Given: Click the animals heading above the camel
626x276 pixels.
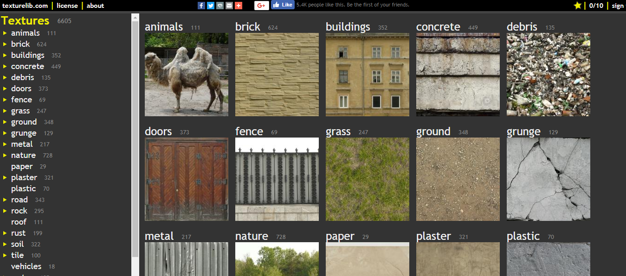Looking at the screenshot, I should [164, 27].
